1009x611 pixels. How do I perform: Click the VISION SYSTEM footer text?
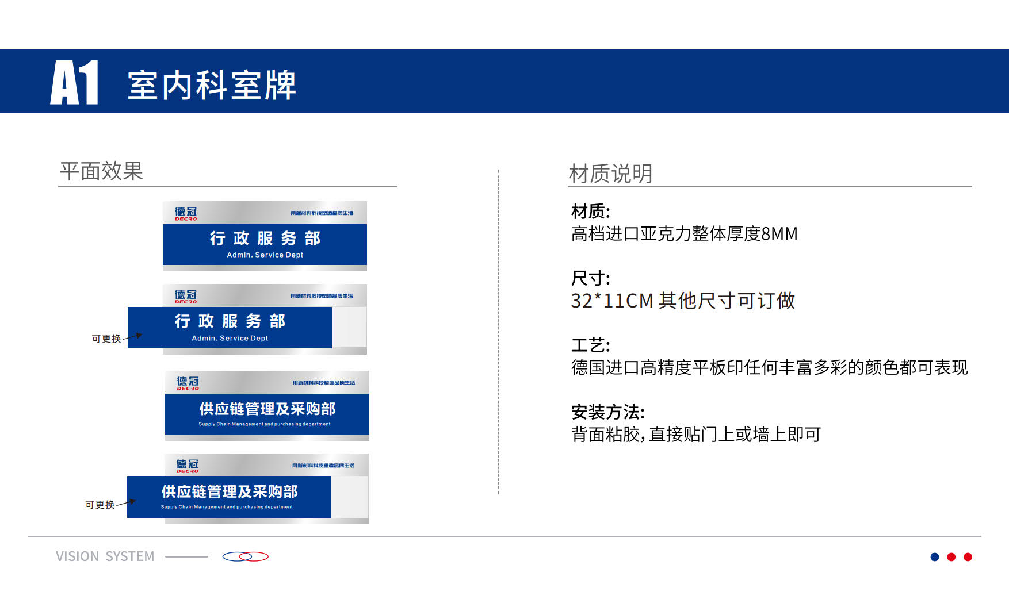tap(105, 556)
